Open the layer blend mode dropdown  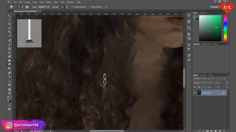click(202, 83)
